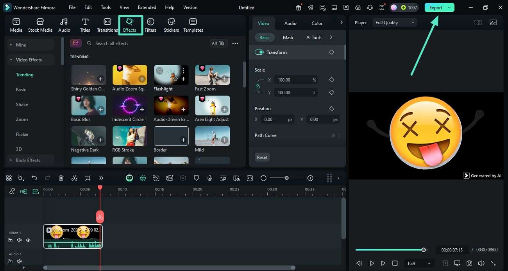
Task: Click the plus on Border effect
Action: pos(183,140)
